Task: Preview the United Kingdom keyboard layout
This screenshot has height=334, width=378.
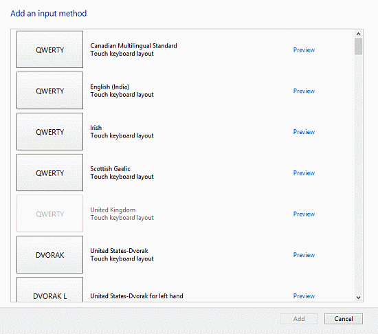Action: [x=304, y=214]
